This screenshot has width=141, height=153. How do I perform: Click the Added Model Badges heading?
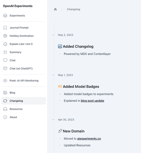point(81,87)
